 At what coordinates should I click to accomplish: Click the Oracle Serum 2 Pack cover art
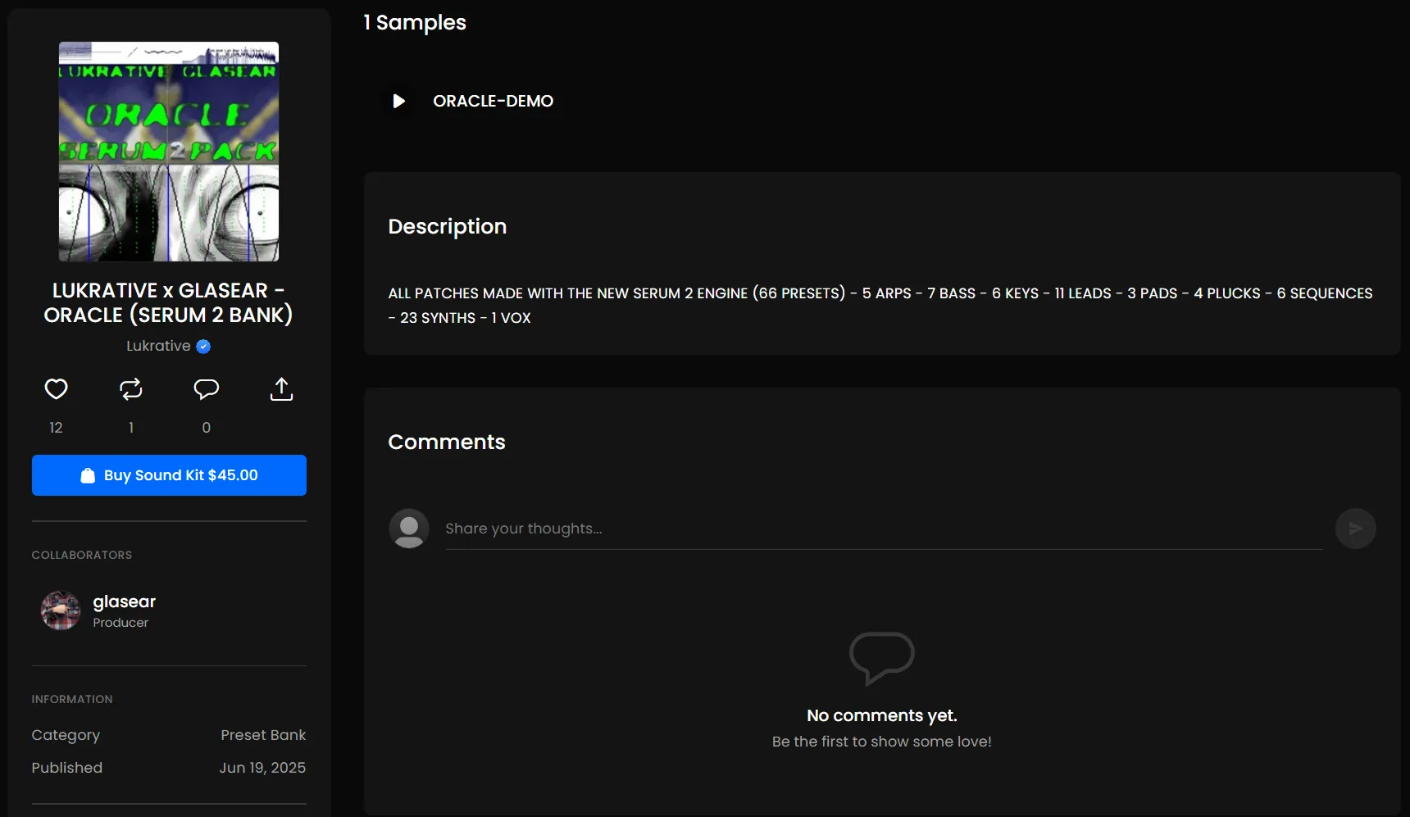[x=169, y=152]
